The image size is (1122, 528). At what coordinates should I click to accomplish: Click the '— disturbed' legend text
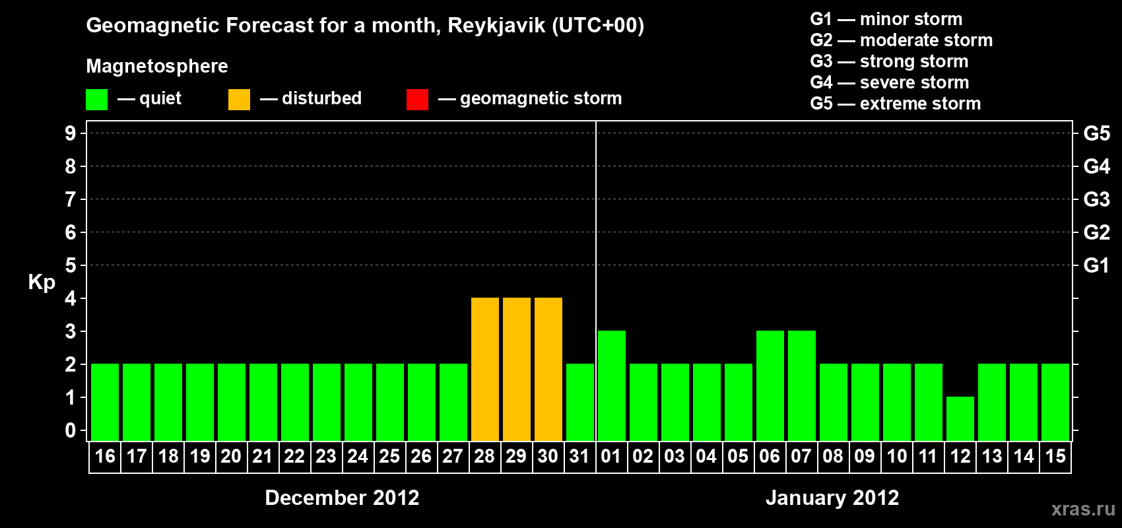tap(311, 98)
